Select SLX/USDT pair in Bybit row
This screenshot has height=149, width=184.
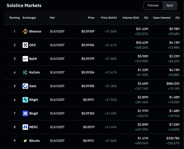click(x=57, y=59)
